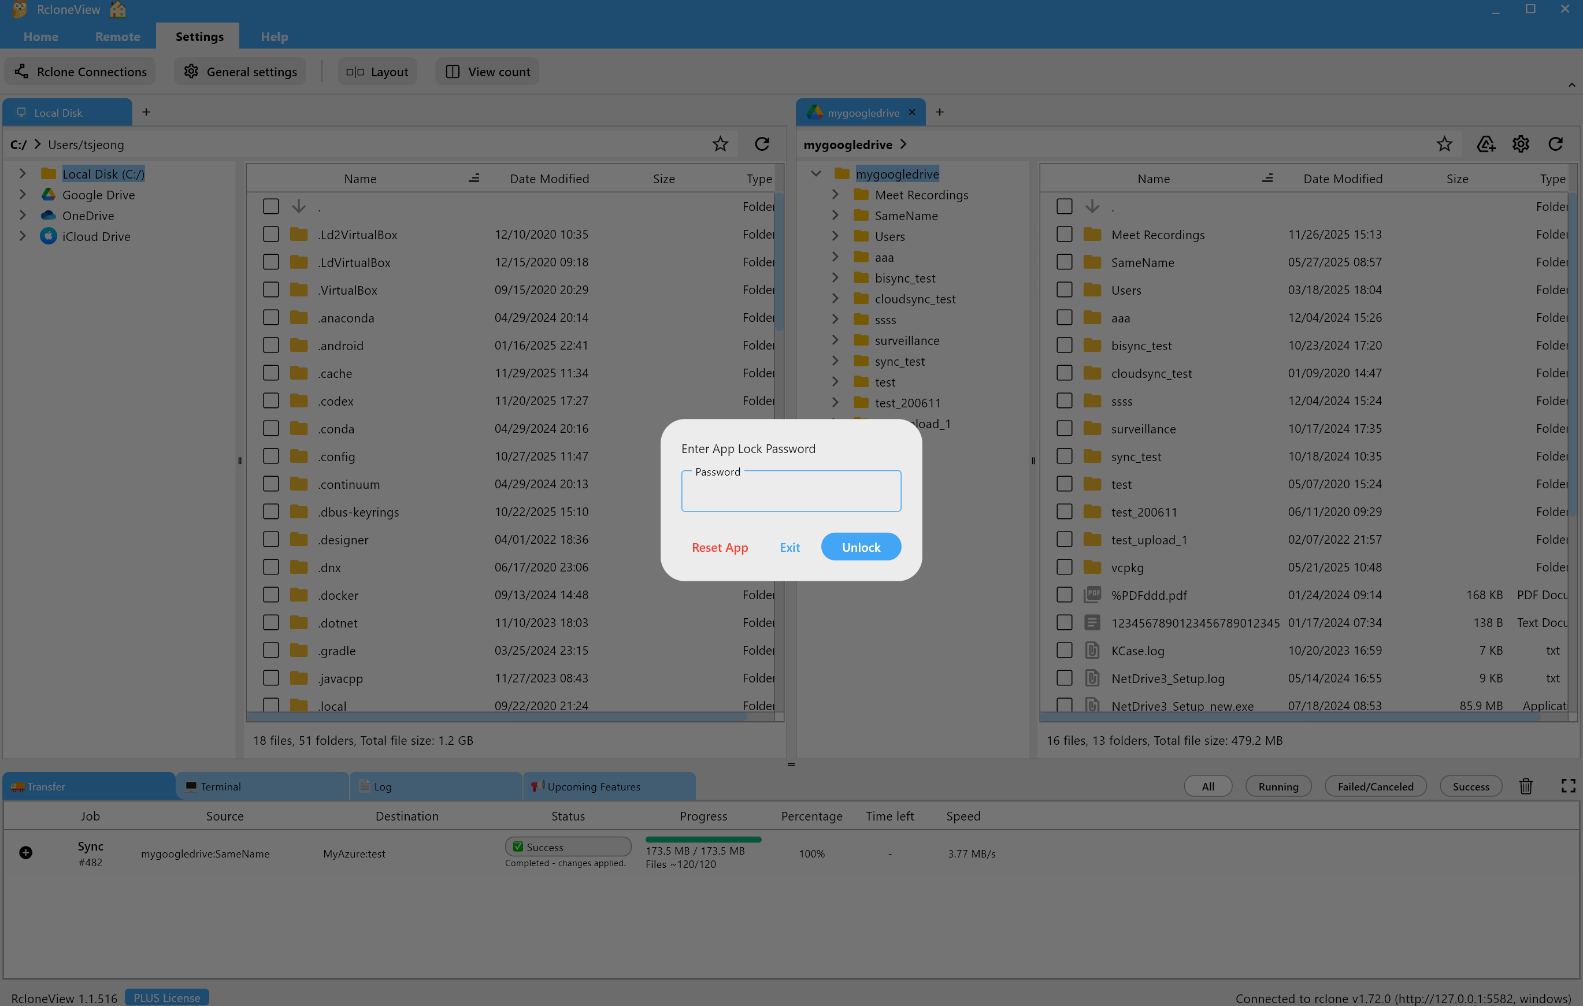Click the Google Drive mount icon
The image size is (1583, 1006).
tap(1486, 144)
